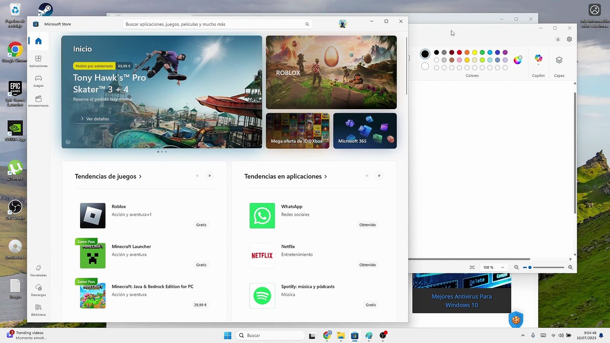The height and width of the screenshot is (343, 610).
Task: Select the white secondary color circle in Paint
Action: [x=425, y=66]
